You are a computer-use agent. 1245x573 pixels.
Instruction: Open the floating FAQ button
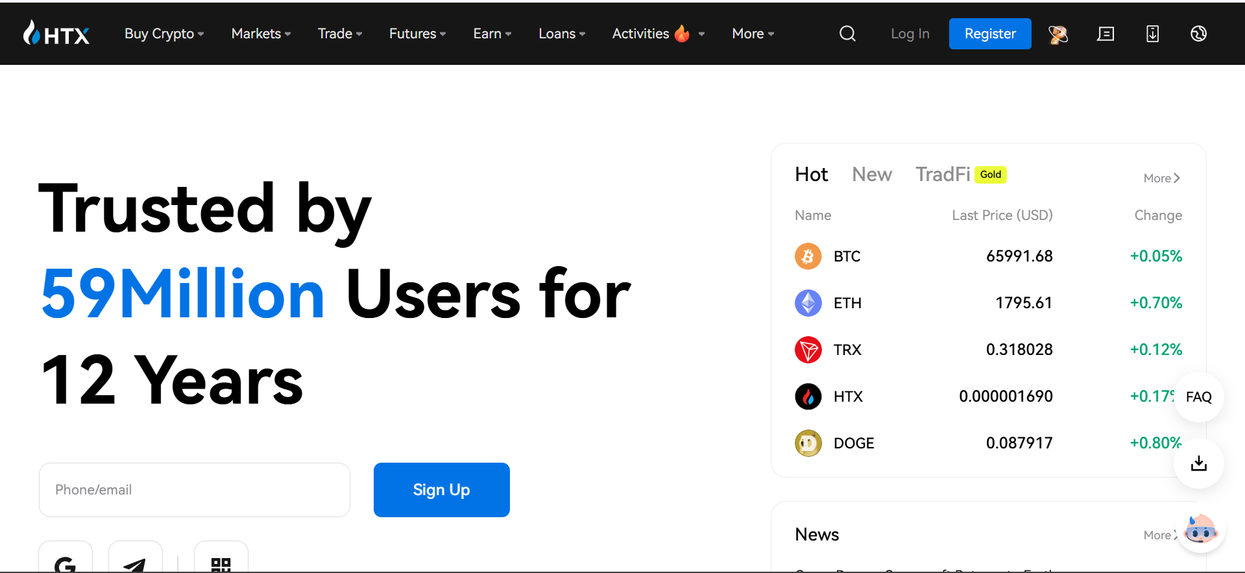(x=1198, y=396)
